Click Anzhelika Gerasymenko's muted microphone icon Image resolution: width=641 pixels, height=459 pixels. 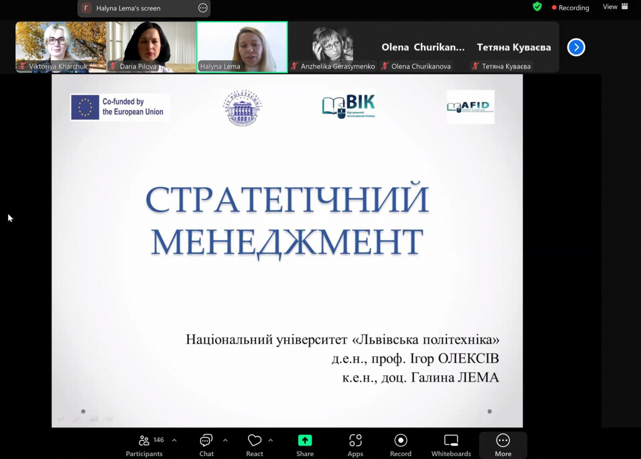click(x=294, y=66)
